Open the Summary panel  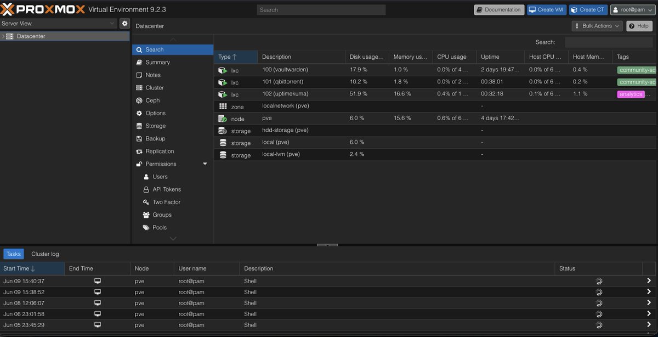pos(173,62)
